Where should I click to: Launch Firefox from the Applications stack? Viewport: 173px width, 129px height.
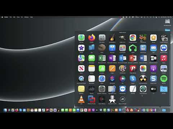coord(92,38)
